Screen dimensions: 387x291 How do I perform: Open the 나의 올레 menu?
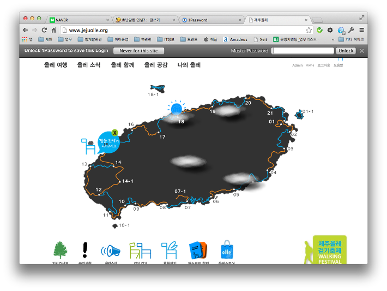[x=189, y=65]
